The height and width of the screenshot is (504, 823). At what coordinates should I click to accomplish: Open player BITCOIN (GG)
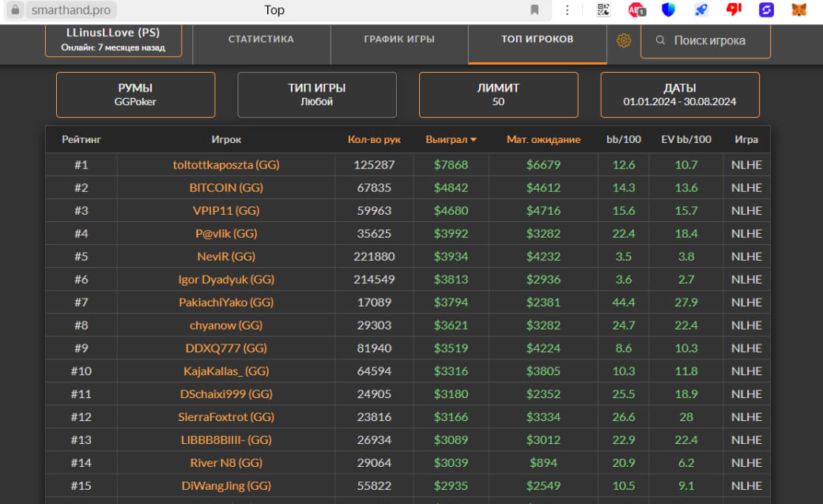tap(226, 188)
